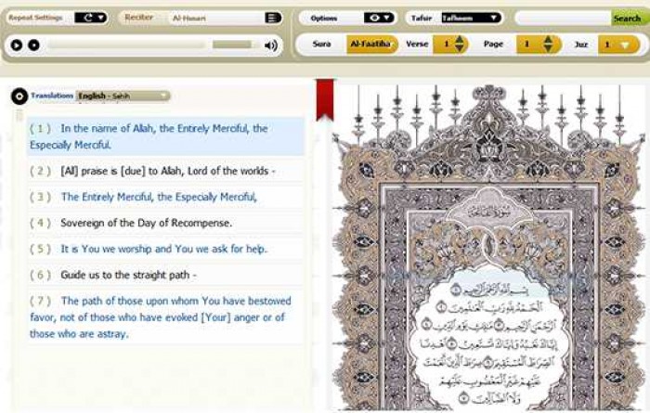Select verse 3 'The Entirely Merciful'
This screenshot has width=650, height=413.
click(165, 197)
